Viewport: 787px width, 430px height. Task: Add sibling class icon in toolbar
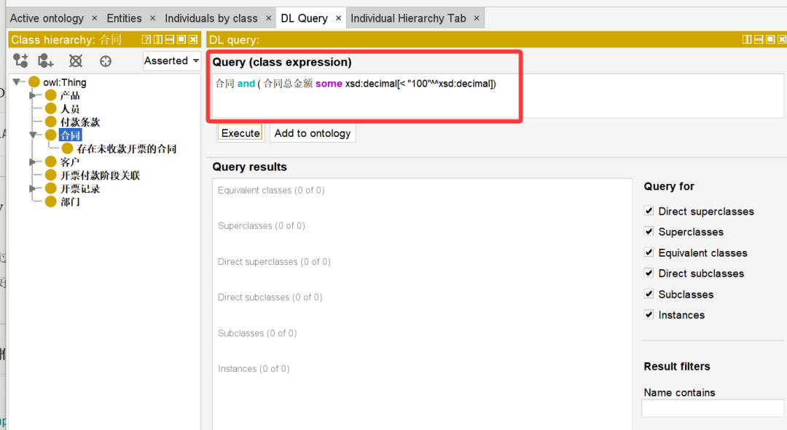[x=46, y=60]
